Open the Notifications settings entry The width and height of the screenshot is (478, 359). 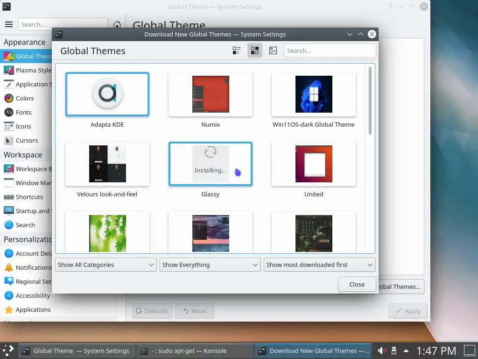coord(26,267)
